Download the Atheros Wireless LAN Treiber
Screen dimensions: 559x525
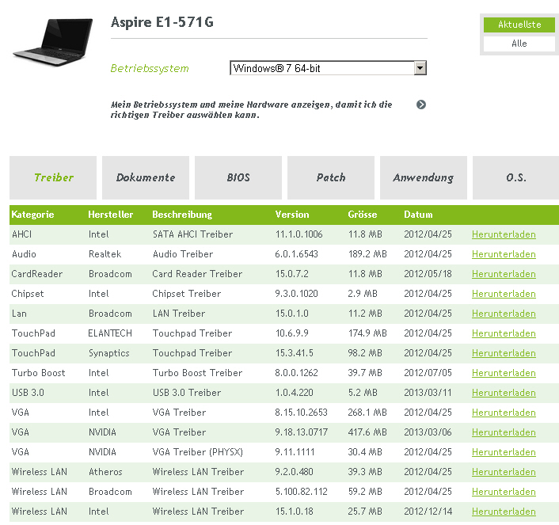click(504, 472)
